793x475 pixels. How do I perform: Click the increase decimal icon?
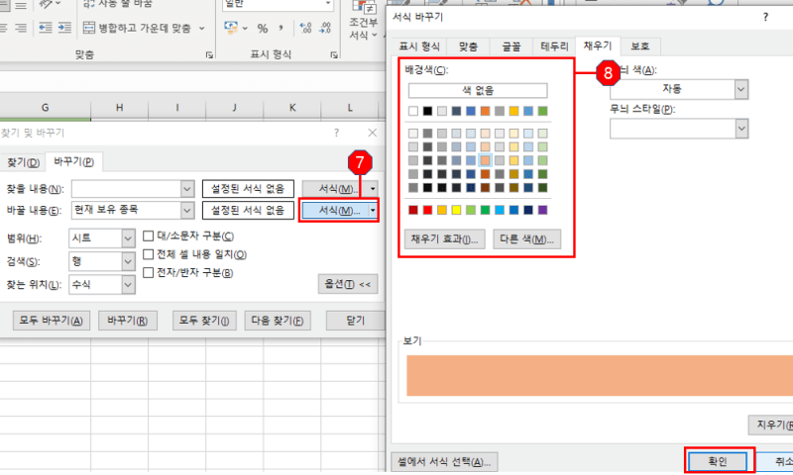click(x=305, y=28)
